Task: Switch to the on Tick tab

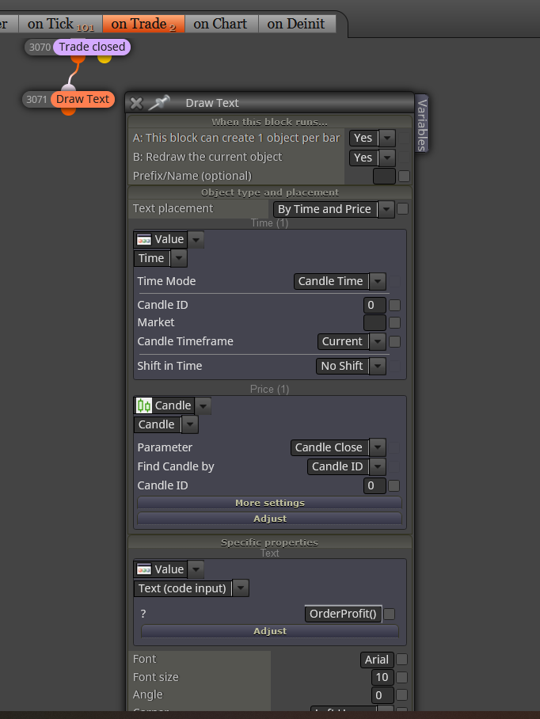Action: (60, 24)
